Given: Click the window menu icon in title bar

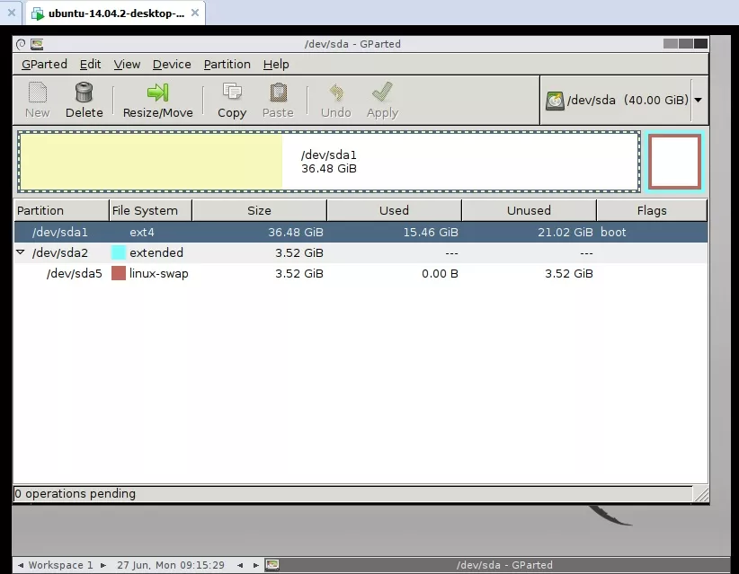Looking at the screenshot, I should click(x=21, y=44).
